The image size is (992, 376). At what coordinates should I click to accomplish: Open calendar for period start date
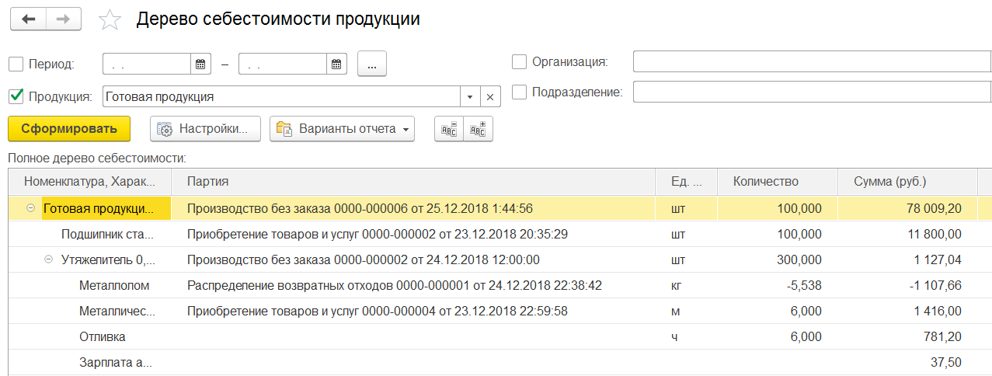click(201, 64)
